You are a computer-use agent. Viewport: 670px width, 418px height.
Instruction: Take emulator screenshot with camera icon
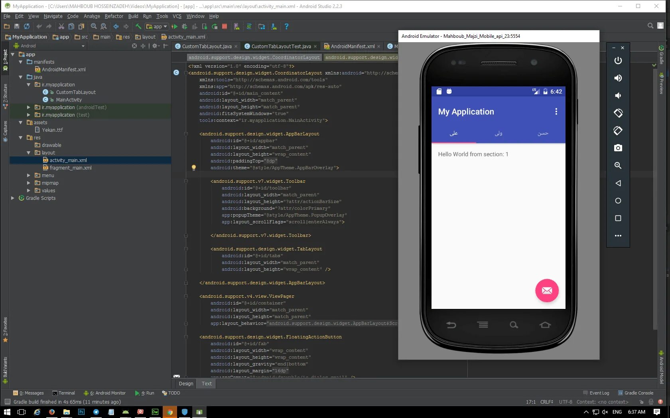tap(618, 148)
